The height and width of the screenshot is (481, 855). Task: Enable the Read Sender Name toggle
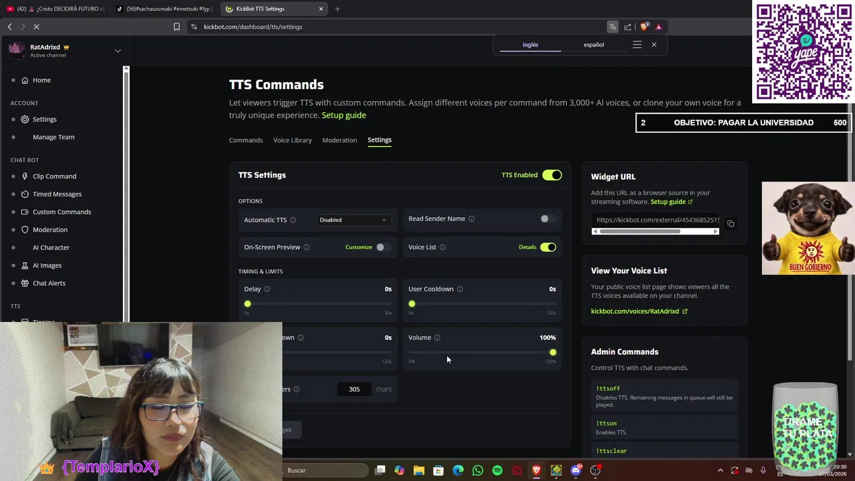click(x=548, y=219)
